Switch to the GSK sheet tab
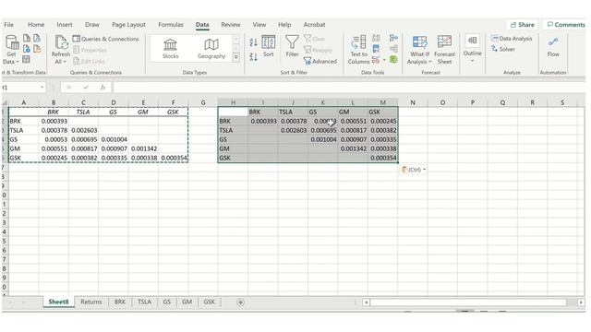Screen dimensions: 591x332 (x=210, y=302)
